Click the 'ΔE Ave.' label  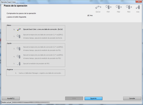coord(90,15)
